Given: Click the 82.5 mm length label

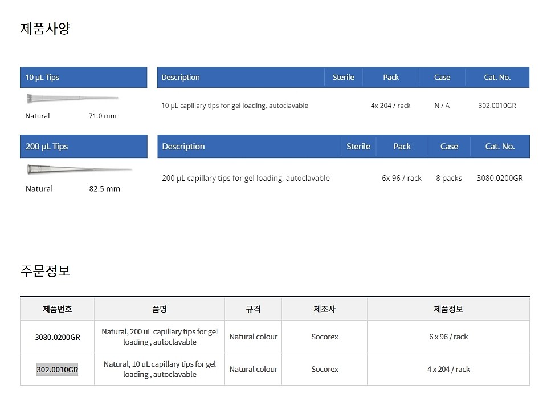Looking at the screenshot, I should pyautogui.click(x=104, y=188).
